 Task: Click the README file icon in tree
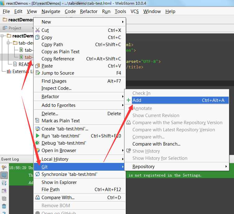point(15,64)
